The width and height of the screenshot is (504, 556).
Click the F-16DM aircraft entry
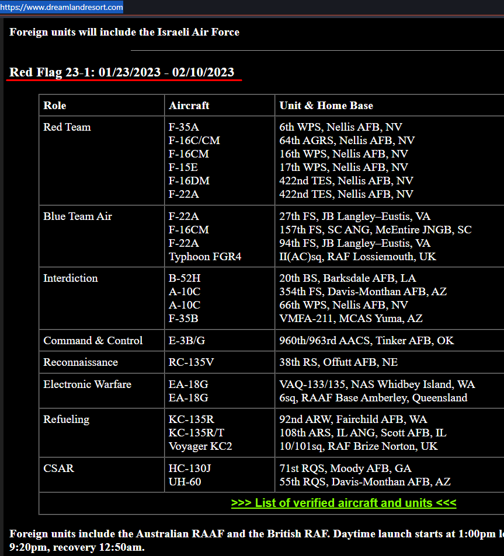(x=189, y=181)
